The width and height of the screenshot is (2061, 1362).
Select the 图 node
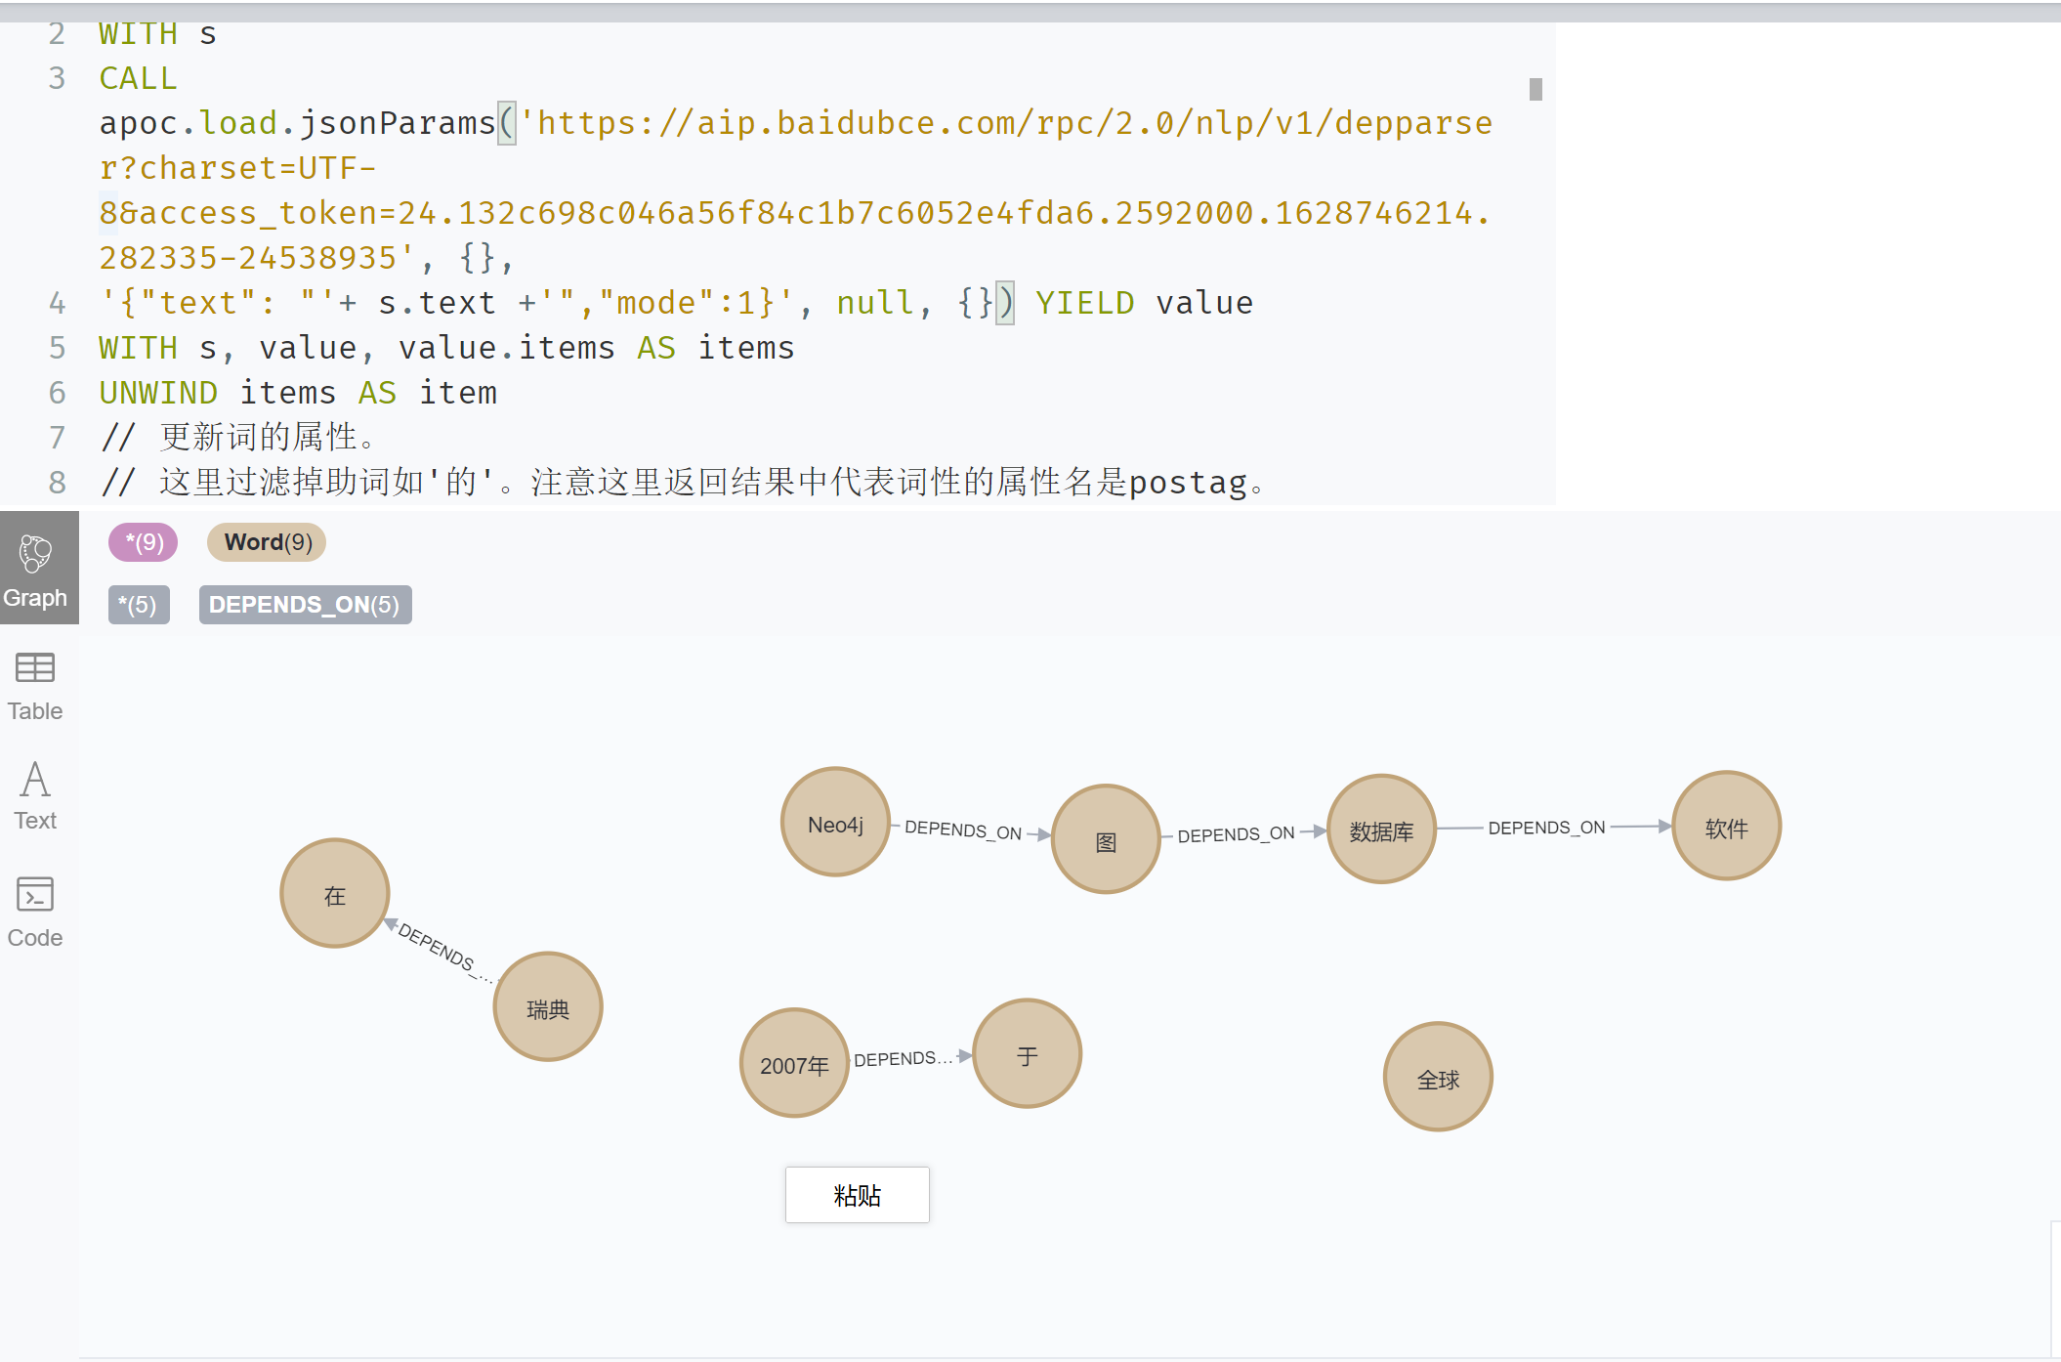coord(1105,838)
